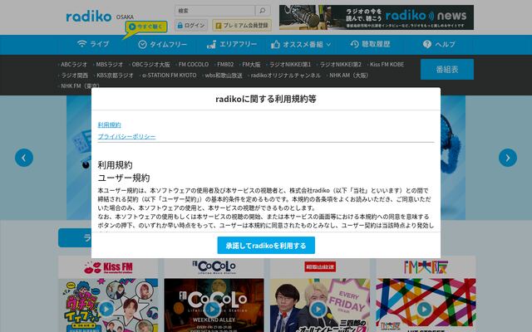Click the Wi-Fi icon beside ライブ
The width and height of the screenshot is (532, 332).
click(81, 44)
